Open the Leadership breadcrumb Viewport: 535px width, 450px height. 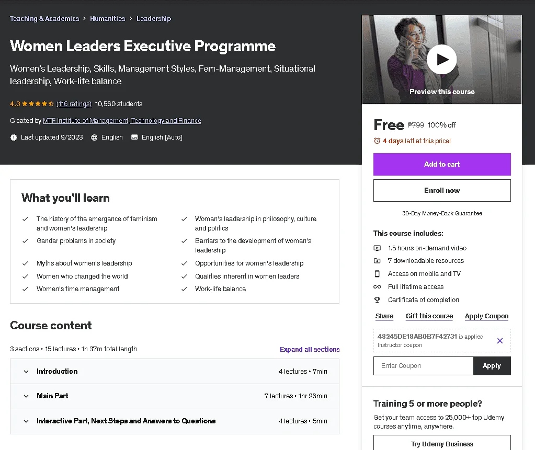(x=154, y=19)
